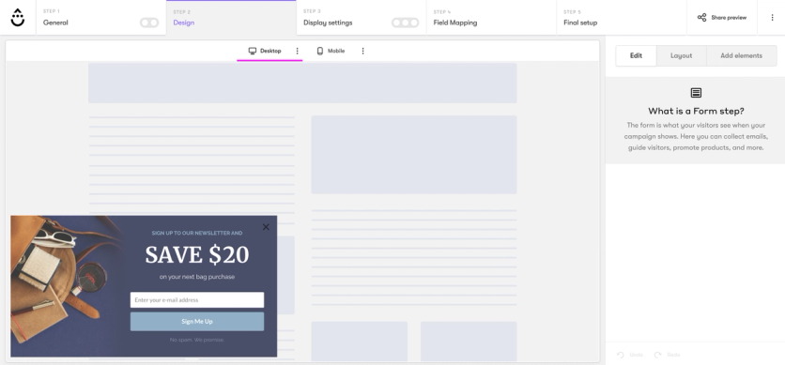This screenshot has height=365, width=785.
Task: Open top-right more options menu
Action: point(772,18)
